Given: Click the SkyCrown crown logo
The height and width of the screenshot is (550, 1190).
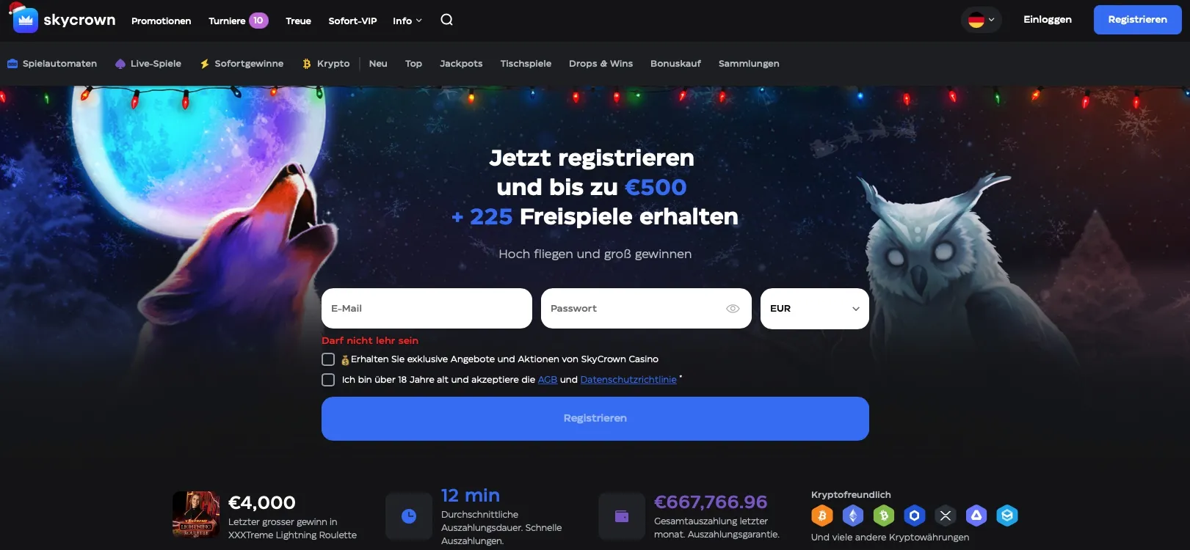Looking at the screenshot, I should (x=26, y=20).
